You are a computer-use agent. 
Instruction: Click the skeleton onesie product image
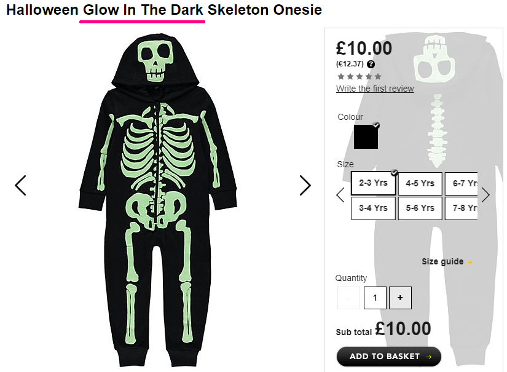tap(158, 200)
